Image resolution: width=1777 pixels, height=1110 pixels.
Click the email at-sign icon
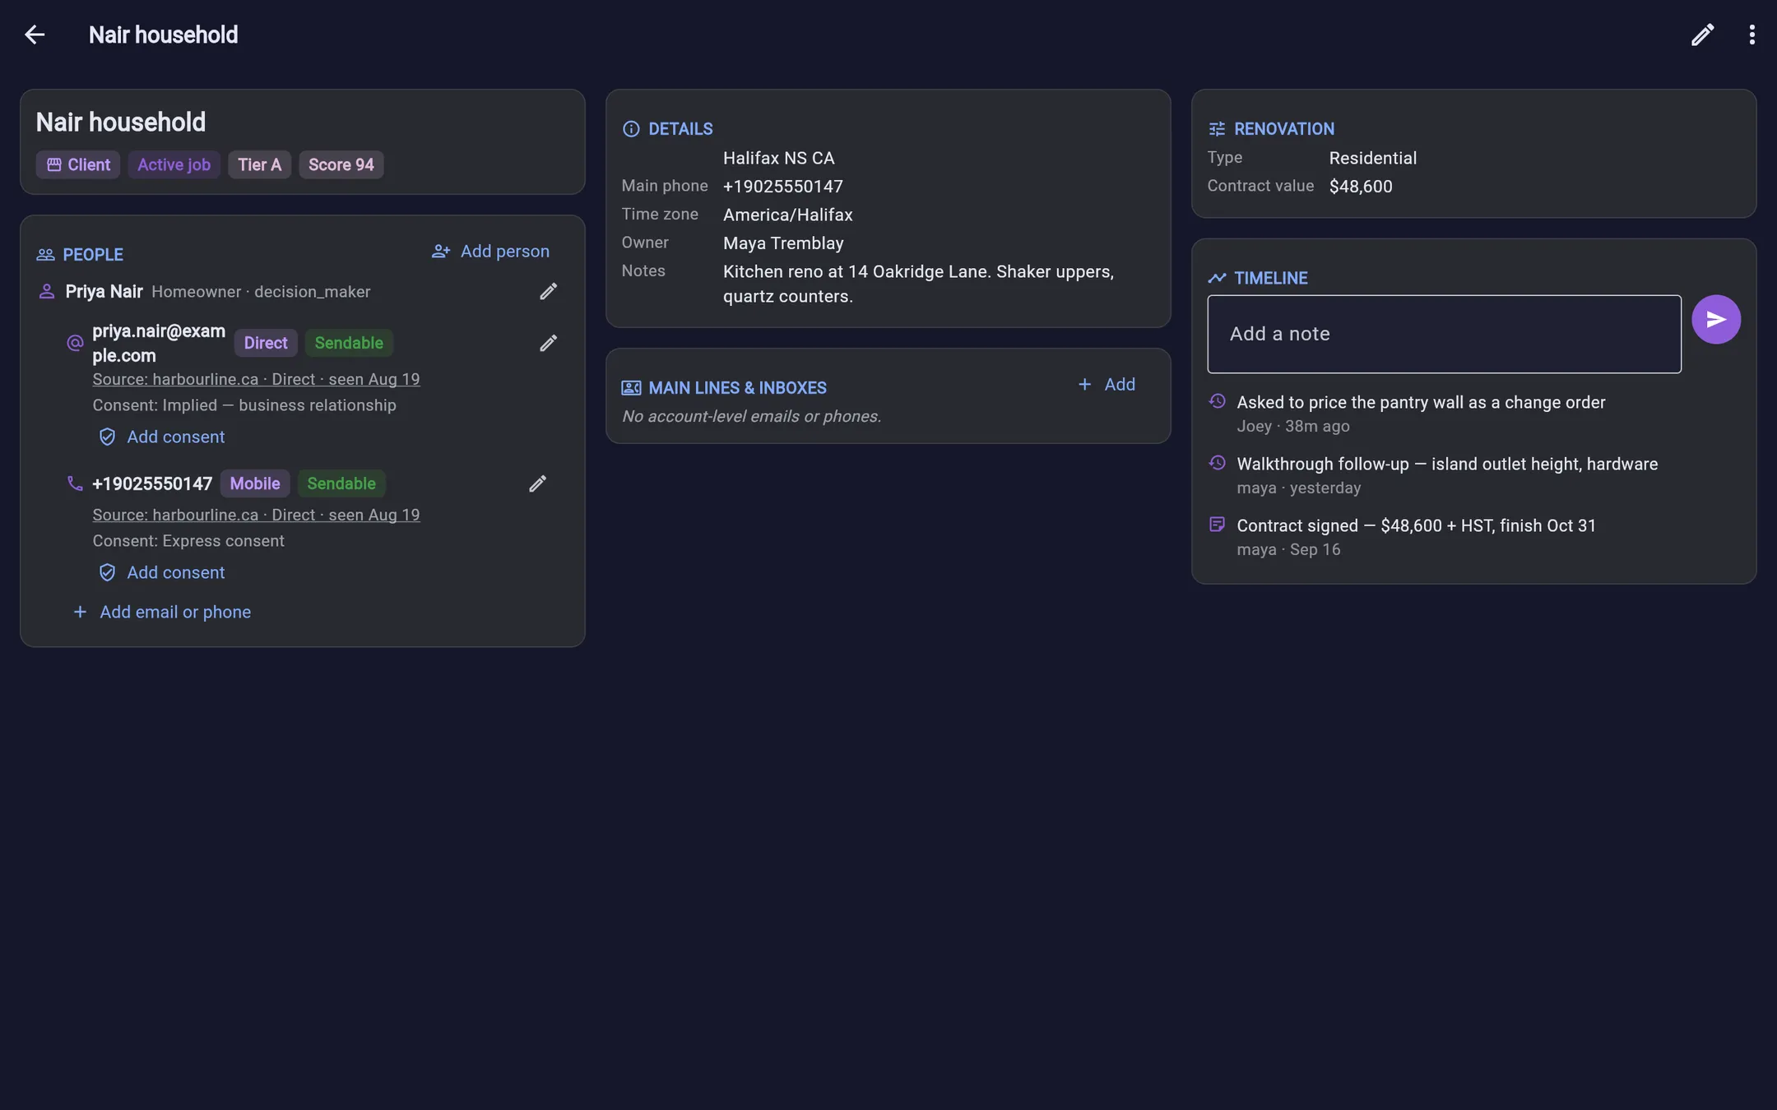(x=75, y=343)
